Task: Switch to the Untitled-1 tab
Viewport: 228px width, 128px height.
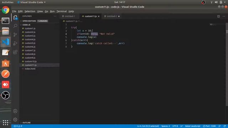Action: (69, 16)
